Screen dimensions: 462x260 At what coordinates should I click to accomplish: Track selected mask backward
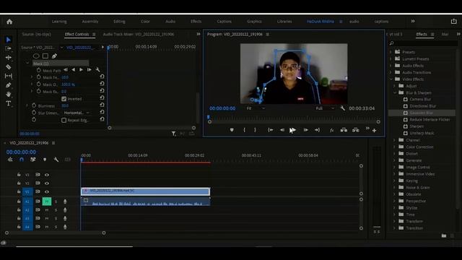pyautogui.click(x=74, y=70)
